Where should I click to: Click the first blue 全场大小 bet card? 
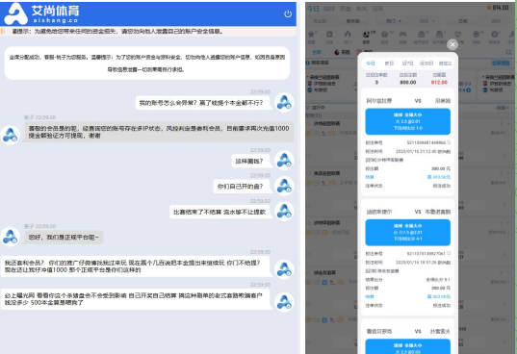[408, 121]
